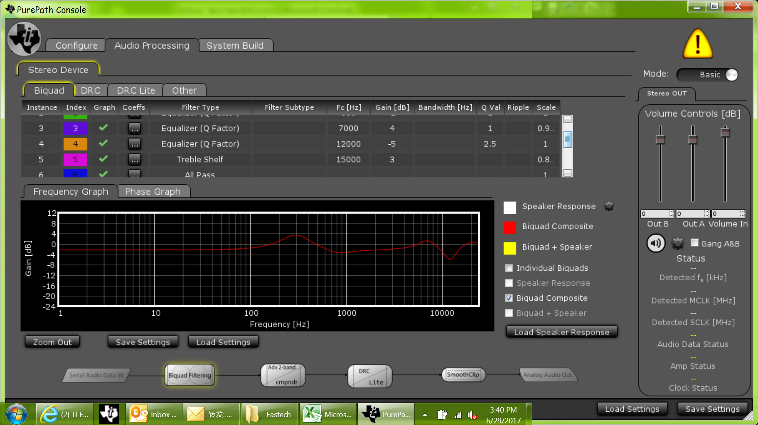Click the volume tray icon
This screenshot has width=758, height=425.
[x=472, y=415]
